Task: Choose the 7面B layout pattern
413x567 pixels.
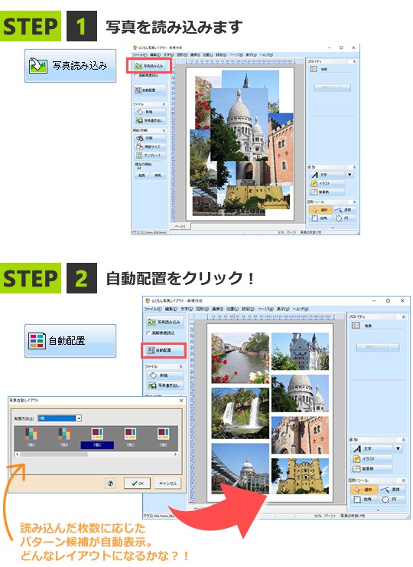Action: [64, 438]
